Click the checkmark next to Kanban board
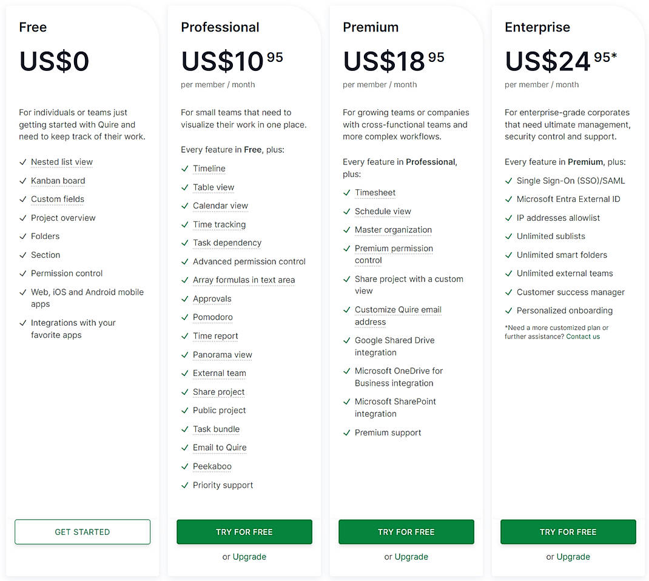The height and width of the screenshot is (581, 649). point(22,181)
